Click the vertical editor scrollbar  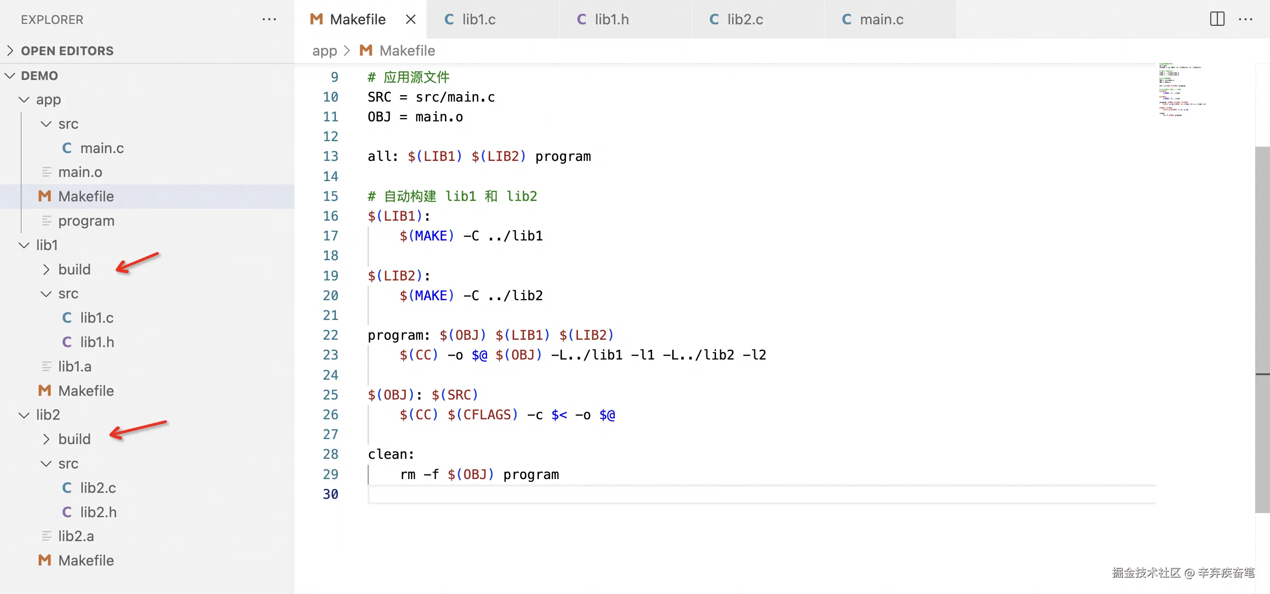tap(1262, 329)
